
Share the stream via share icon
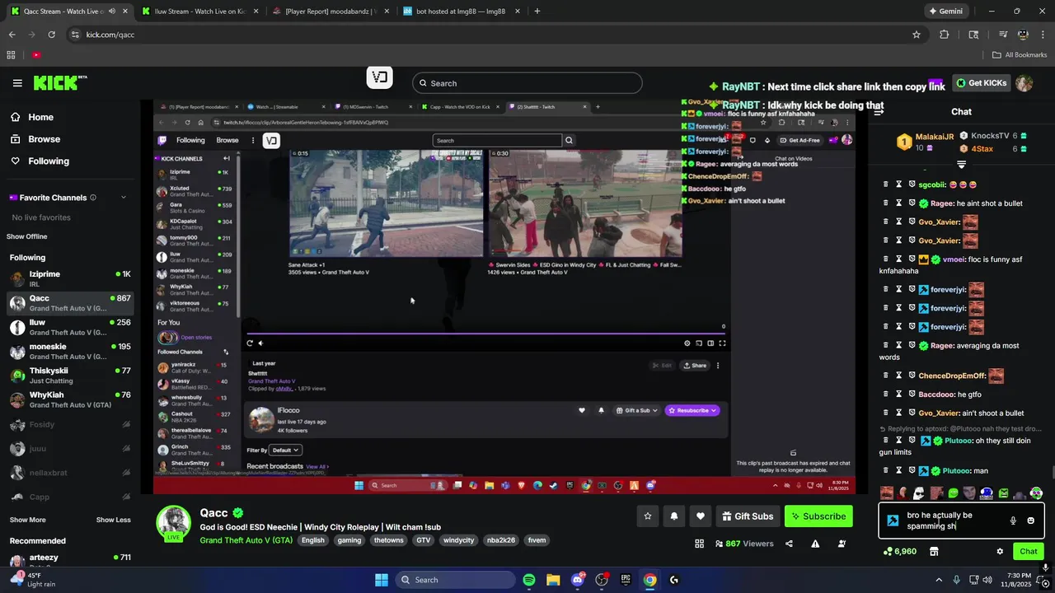(789, 544)
